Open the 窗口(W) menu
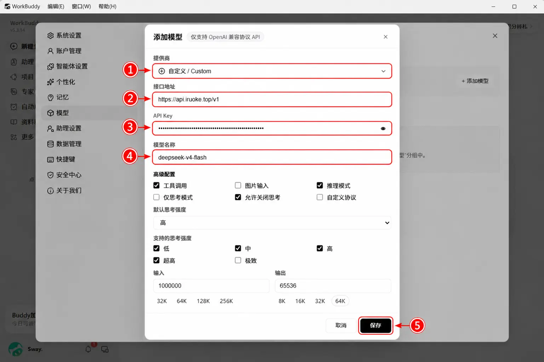Screen dimensions: 544x362 point(81,6)
